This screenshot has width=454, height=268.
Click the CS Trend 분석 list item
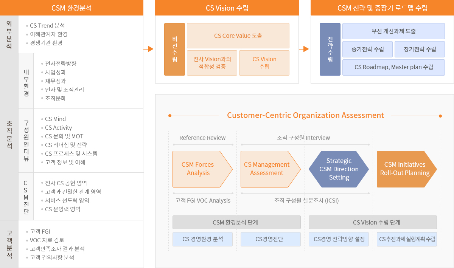coord(47,26)
